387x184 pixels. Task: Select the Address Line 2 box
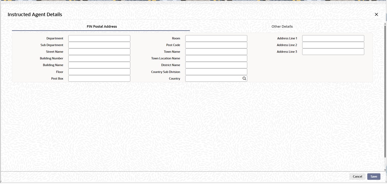pyautogui.click(x=333, y=45)
